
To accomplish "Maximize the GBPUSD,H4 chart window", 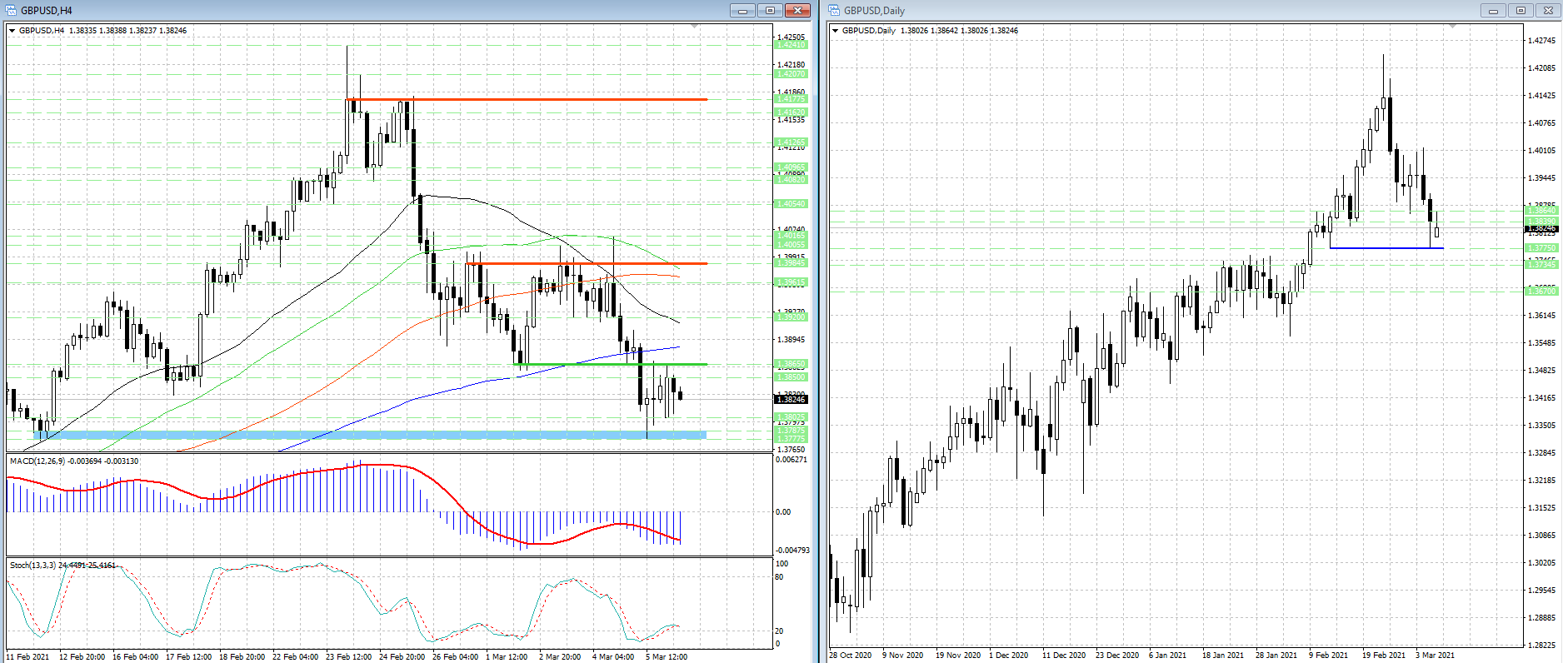I will coord(770,11).
